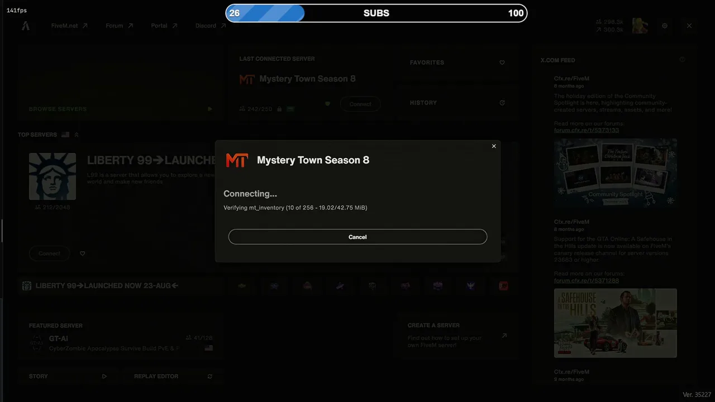Click the Create a Server external arrow
Viewport: 715px width, 402px height.
504,336
